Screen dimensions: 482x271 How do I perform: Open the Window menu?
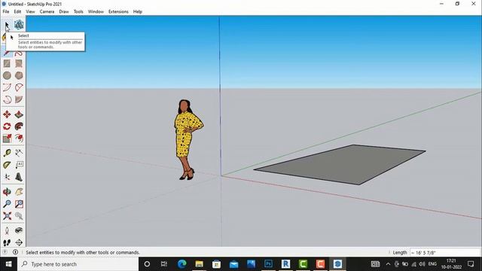pyautogui.click(x=96, y=12)
